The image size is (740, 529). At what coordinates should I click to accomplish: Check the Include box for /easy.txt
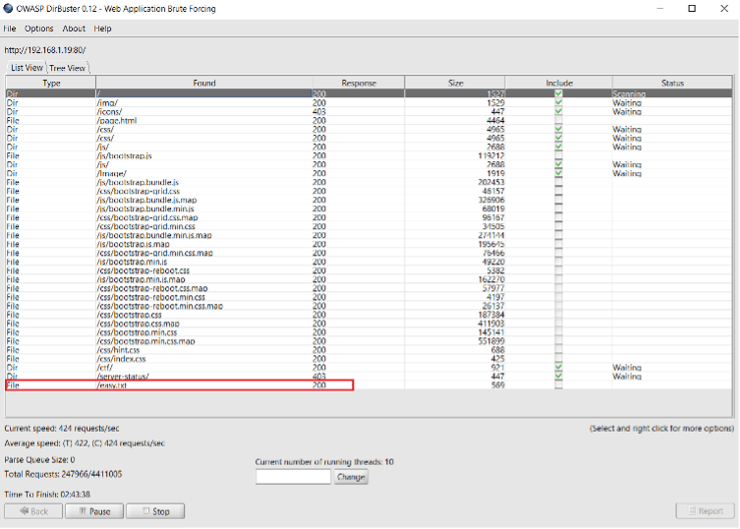(x=558, y=385)
